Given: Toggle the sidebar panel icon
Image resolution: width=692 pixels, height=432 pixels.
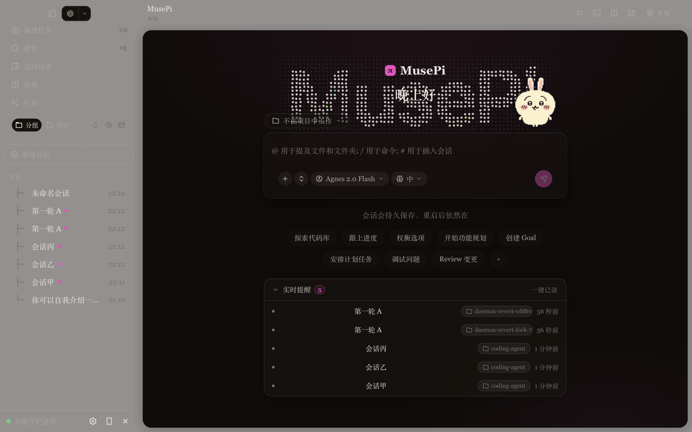Looking at the screenshot, I should pos(52,13).
